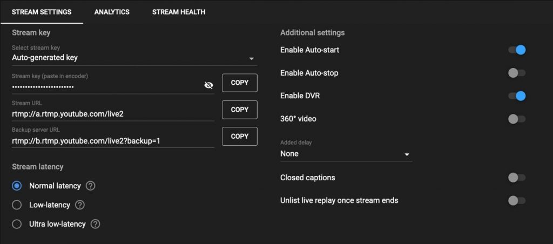The height and width of the screenshot is (244, 553).
Task: Copy the stream key
Action: pos(240,83)
